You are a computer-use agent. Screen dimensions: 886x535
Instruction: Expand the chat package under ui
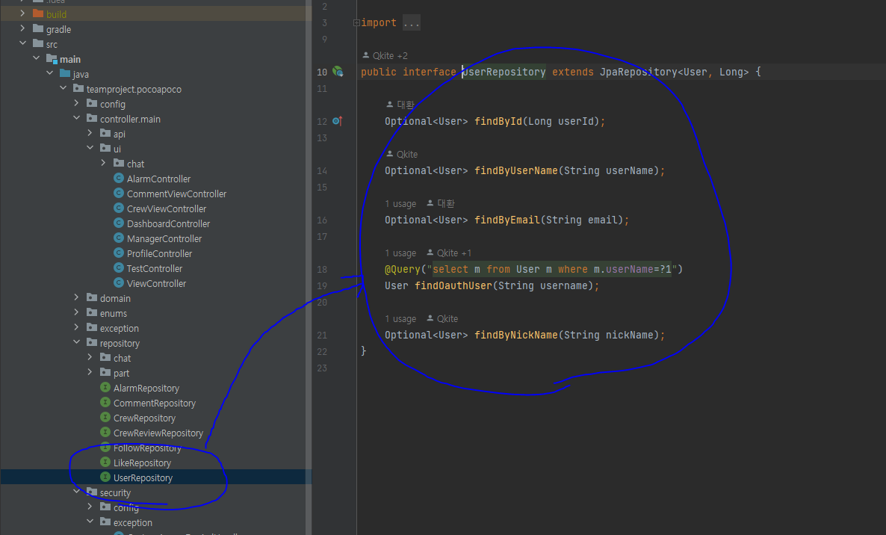(x=103, y=163)
